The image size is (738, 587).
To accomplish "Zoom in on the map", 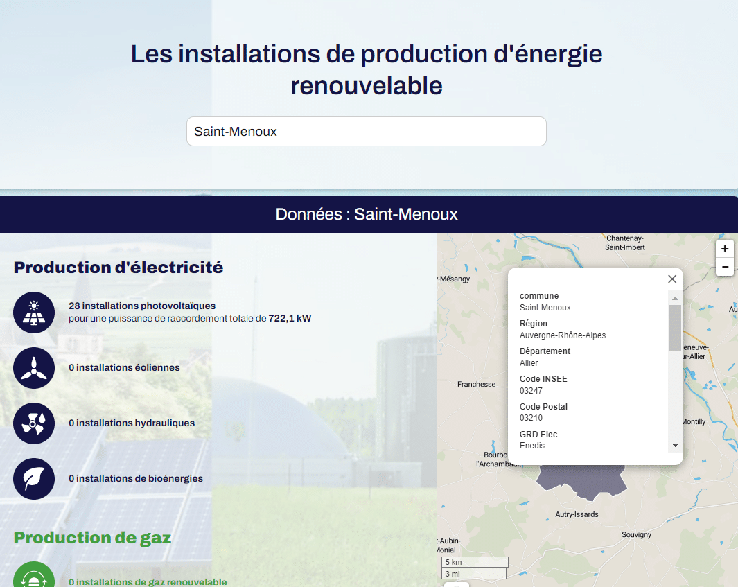I will click(725, 249).
